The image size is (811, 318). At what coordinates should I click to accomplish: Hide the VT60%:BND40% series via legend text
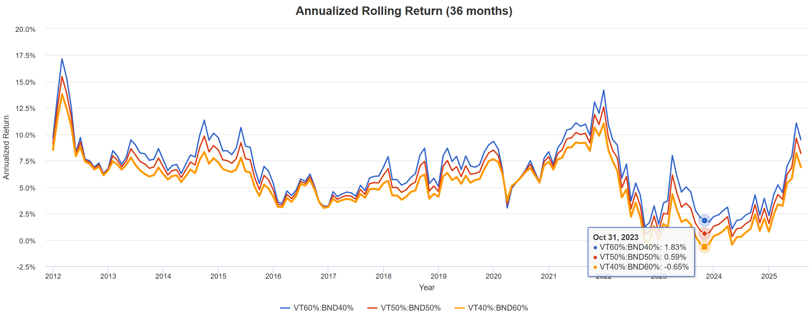coord(323,308)
